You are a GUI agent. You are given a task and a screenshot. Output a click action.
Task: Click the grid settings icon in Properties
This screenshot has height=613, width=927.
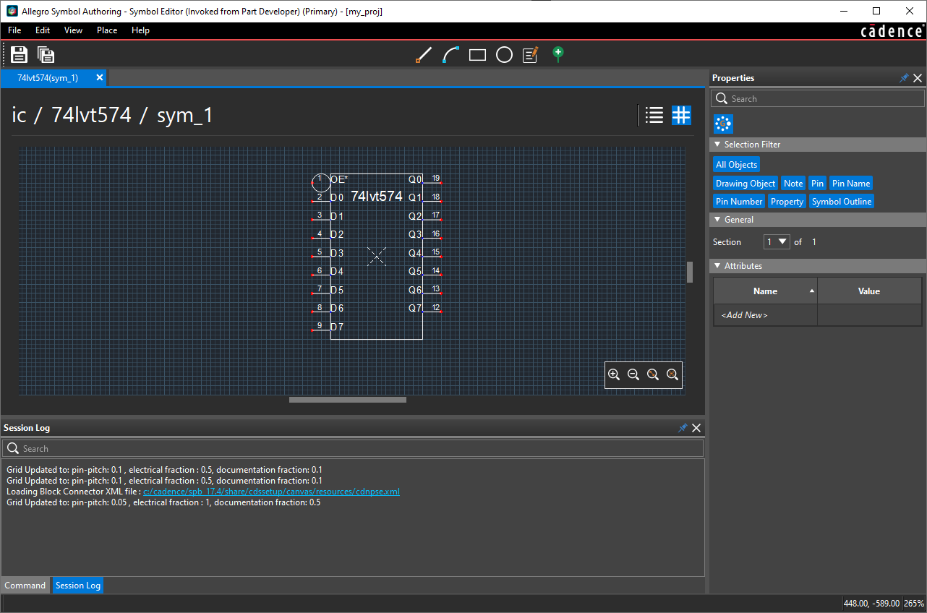tap(723, 124)
